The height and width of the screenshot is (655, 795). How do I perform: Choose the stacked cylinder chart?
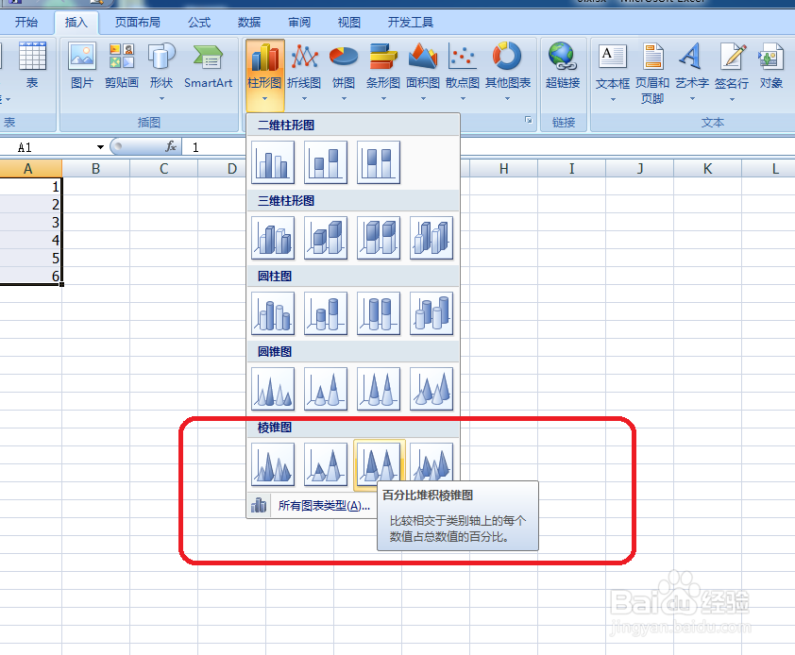point(326,313)
